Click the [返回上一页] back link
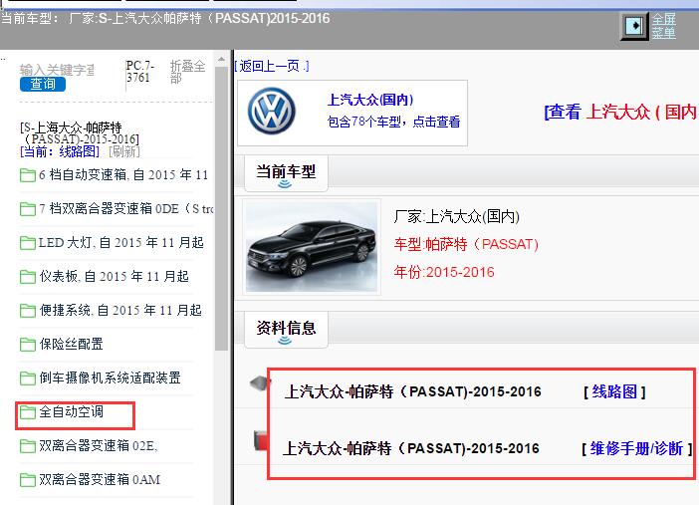This screenshot has height=505, width=699. [x=272, y=67]
